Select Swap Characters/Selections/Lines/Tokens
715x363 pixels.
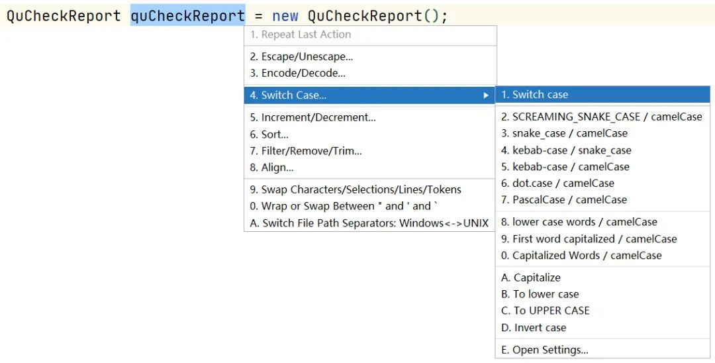[370, 189]
